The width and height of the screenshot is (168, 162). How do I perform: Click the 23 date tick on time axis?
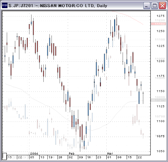point(99,157)
